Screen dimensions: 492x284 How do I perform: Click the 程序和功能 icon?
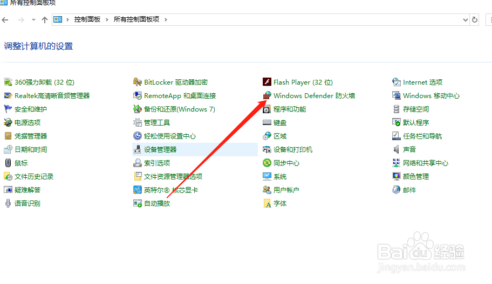(266, 109)
